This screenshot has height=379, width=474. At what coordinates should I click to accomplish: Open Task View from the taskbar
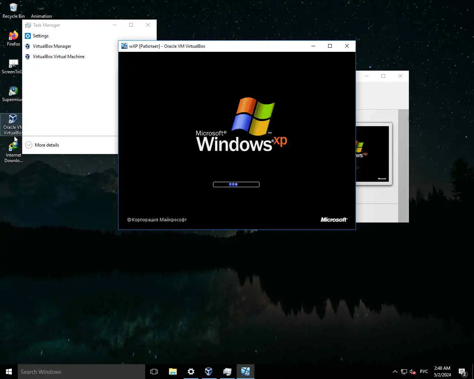[154, 372]
